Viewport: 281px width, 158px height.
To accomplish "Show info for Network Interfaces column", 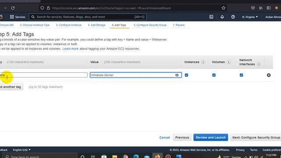I will pyautogui.click(x=259, y=64).
